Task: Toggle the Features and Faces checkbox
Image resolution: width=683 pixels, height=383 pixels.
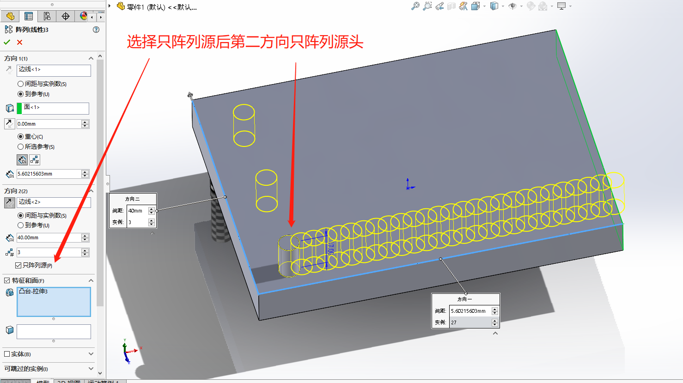Action: 7,280
